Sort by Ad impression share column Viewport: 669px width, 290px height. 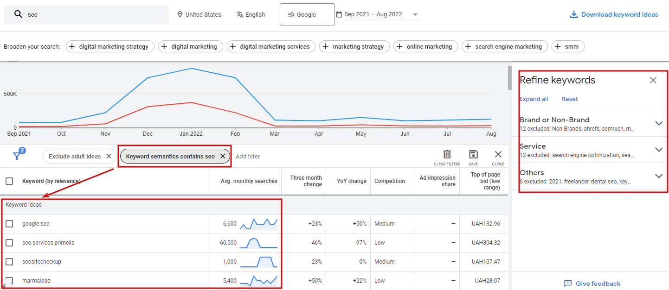point(437,181)
